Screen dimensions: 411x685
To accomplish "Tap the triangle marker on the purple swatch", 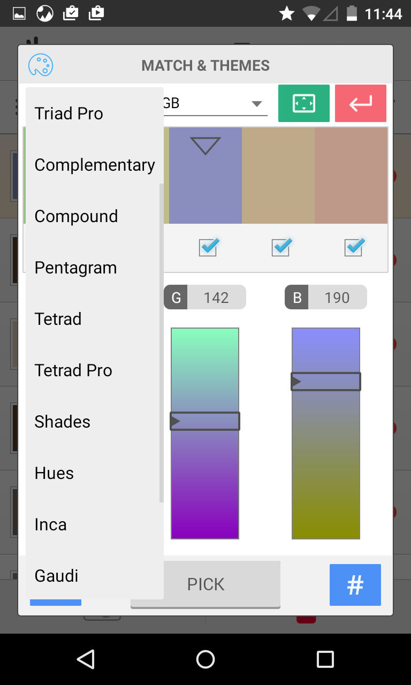I will (205, 144).
